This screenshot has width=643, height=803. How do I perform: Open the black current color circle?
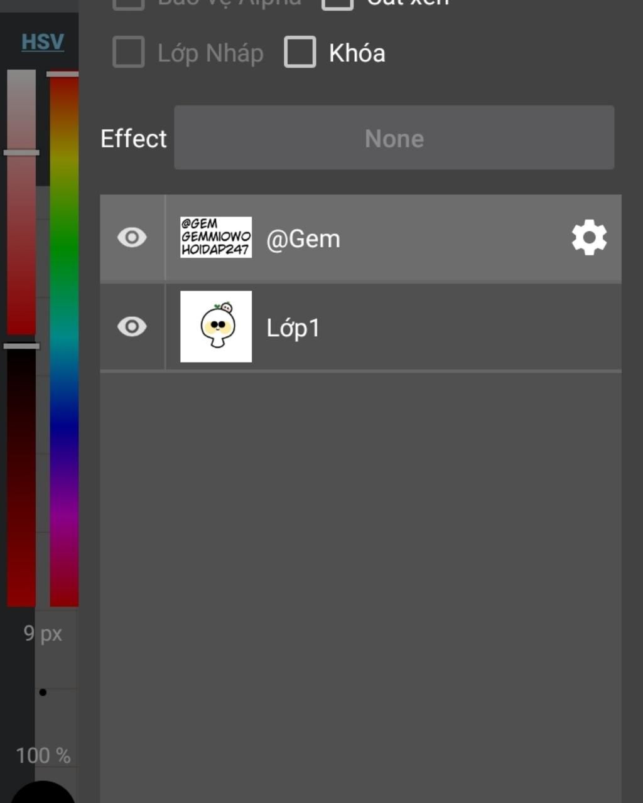click(43, 793)
